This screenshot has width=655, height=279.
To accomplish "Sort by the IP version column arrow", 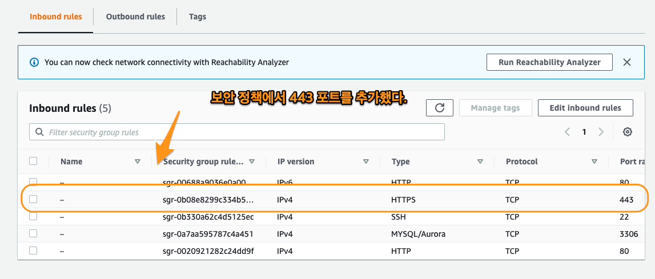I will pos(365,161).
